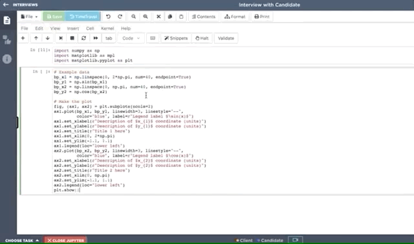
Task: Expand the Choose Task menu
Action: click(22, 240)
